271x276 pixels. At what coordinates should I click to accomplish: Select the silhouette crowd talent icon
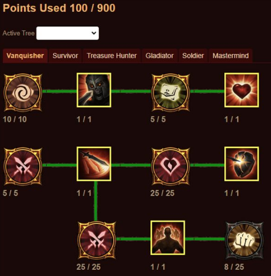(168, 238)
